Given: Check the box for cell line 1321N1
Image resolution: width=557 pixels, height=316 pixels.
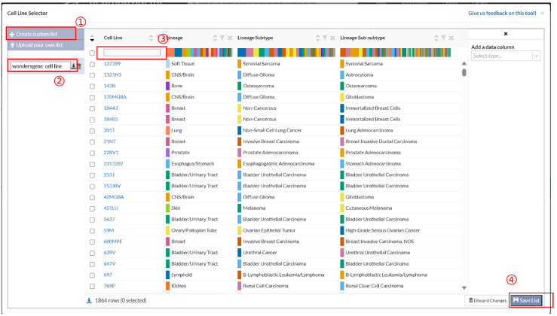Looking at the screenshot, I should (93, 75).
